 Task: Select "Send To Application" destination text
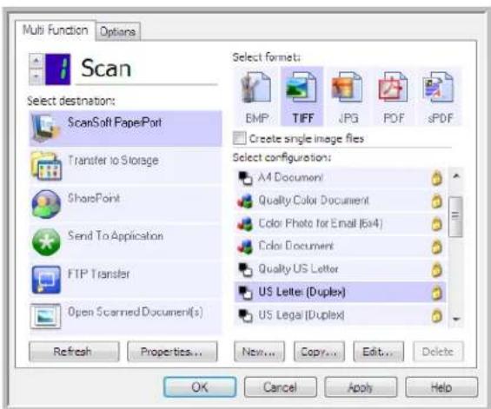click(116, 235)
